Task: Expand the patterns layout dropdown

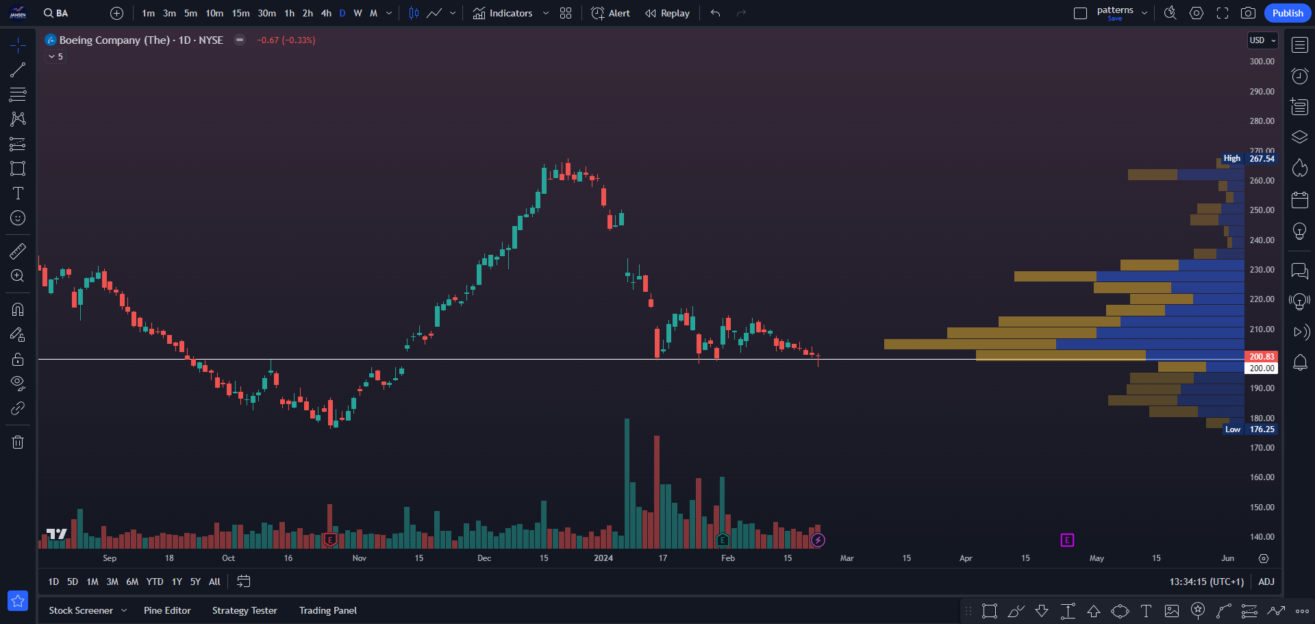Action: pyautogui.click(x=1144, y=13)
